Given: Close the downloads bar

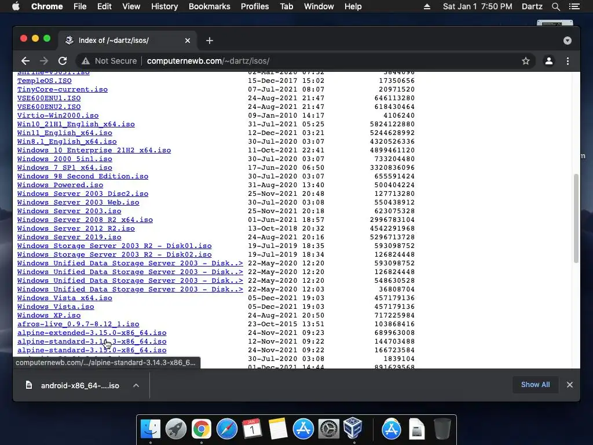Looking at the screenshot, I should [570, 385].
